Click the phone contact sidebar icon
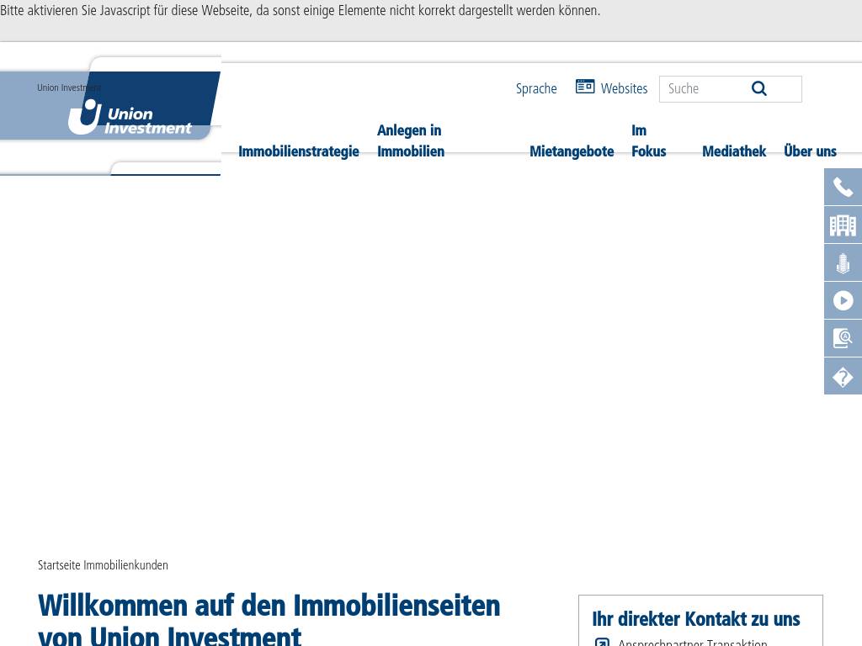Viewport: 862px width, 646px height. [843, 187]
